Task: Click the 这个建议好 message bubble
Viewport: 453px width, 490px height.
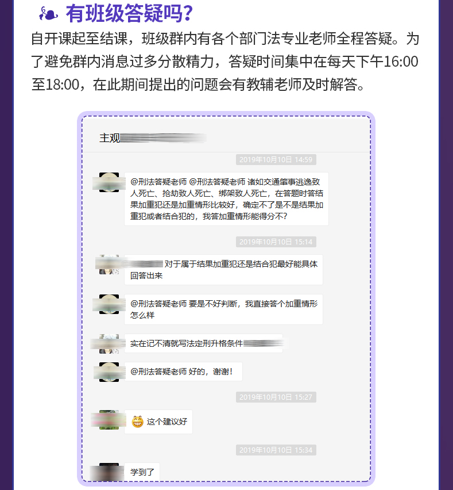Action: coord(158,422)
